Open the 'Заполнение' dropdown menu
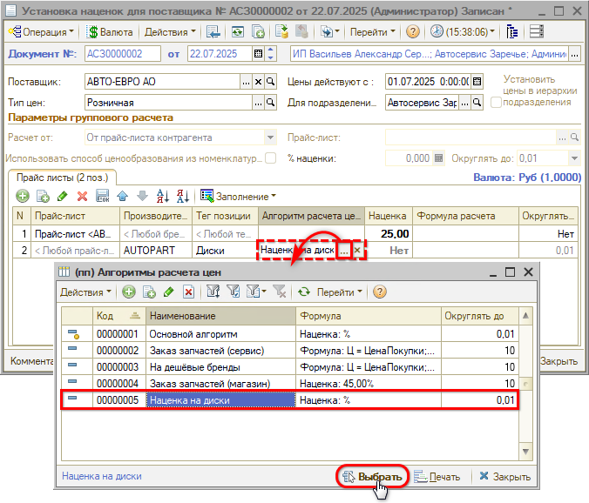 click(238, 195)
